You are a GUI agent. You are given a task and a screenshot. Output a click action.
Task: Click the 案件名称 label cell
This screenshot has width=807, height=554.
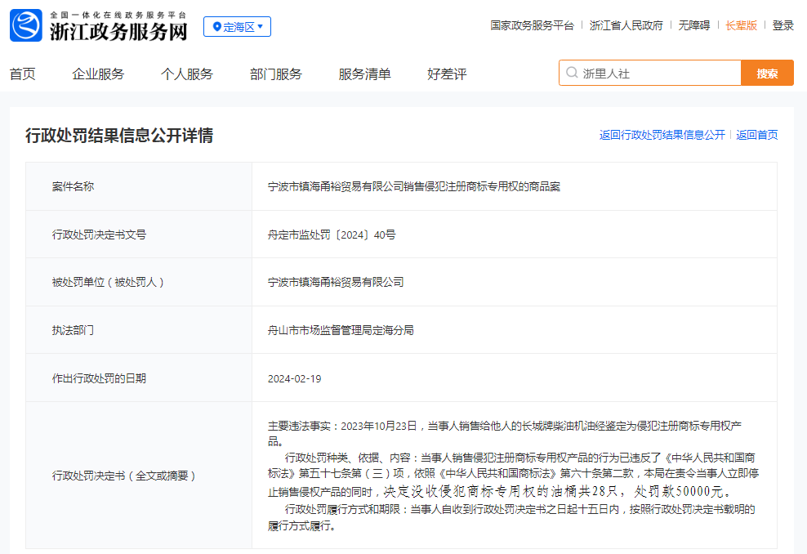tap(139, 186)
